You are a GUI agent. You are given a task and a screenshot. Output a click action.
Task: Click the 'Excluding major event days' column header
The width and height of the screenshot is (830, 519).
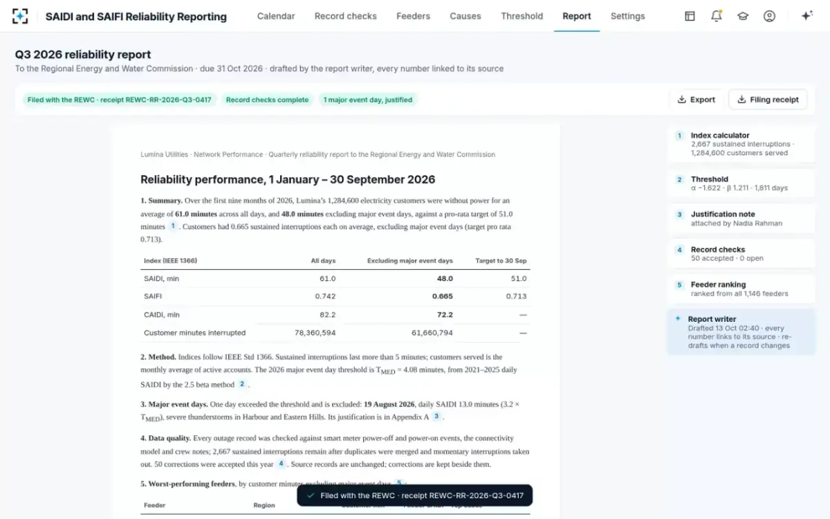(410, 261)
